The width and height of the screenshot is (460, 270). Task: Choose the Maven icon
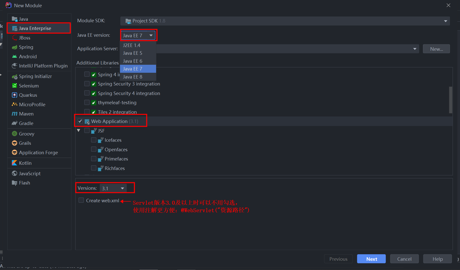point(15,114)
